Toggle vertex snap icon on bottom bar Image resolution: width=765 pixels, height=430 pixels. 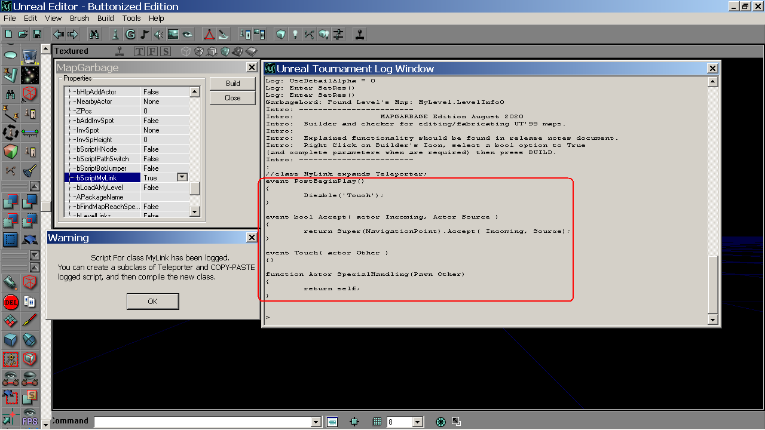pos(354,422)
